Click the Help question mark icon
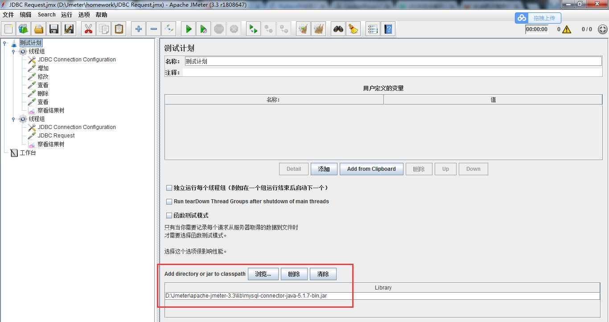Image resolution: width=609 pixels, height=322 pixels. 388,29
